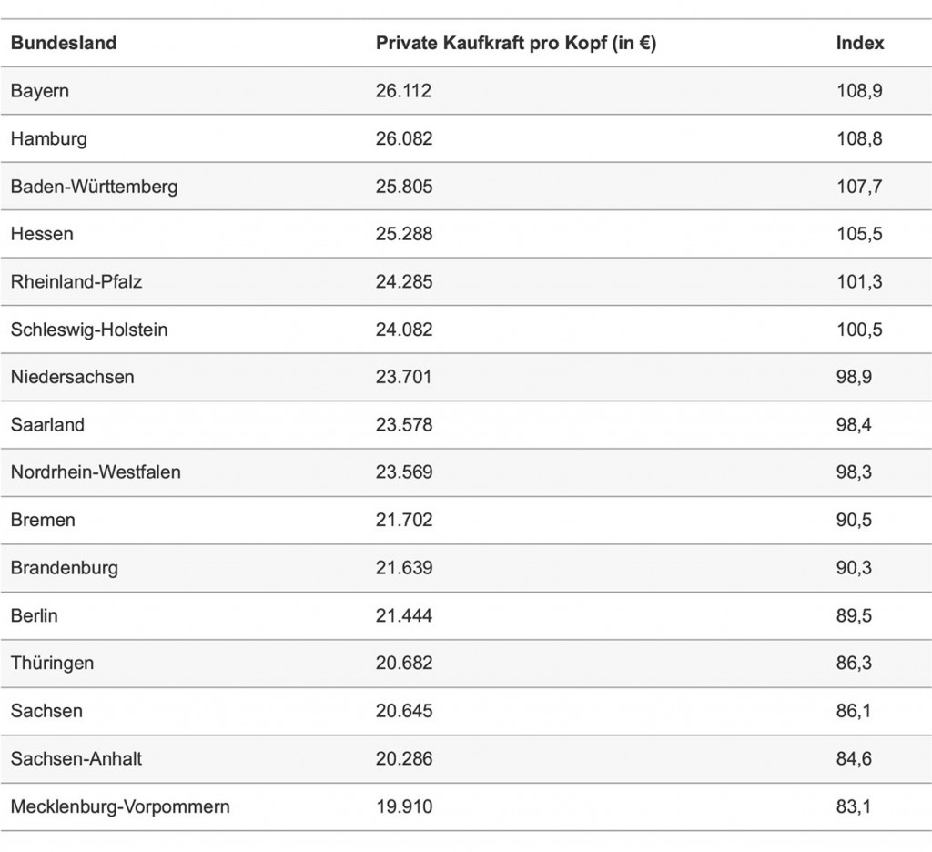Select the Brandenburg cell

(65, 568)
